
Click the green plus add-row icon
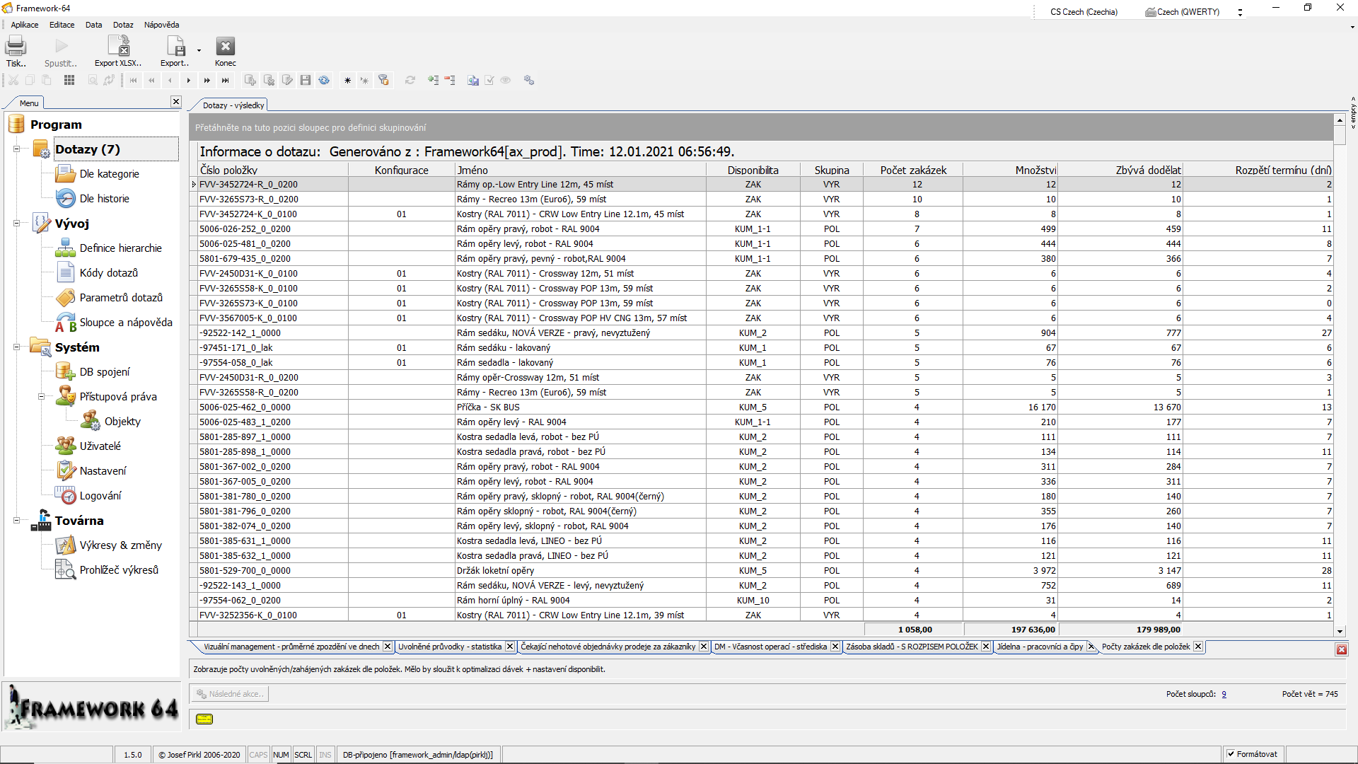click(433, 81)
